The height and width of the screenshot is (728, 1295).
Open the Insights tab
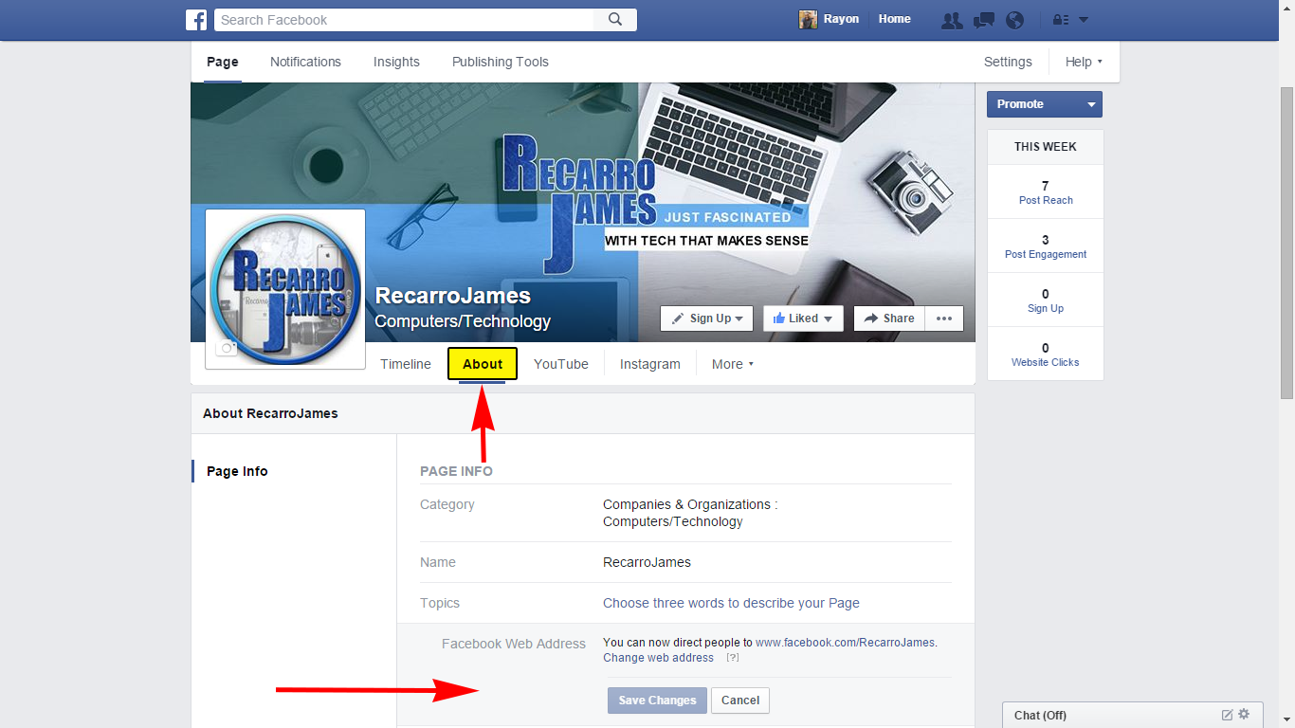[396, 62]
